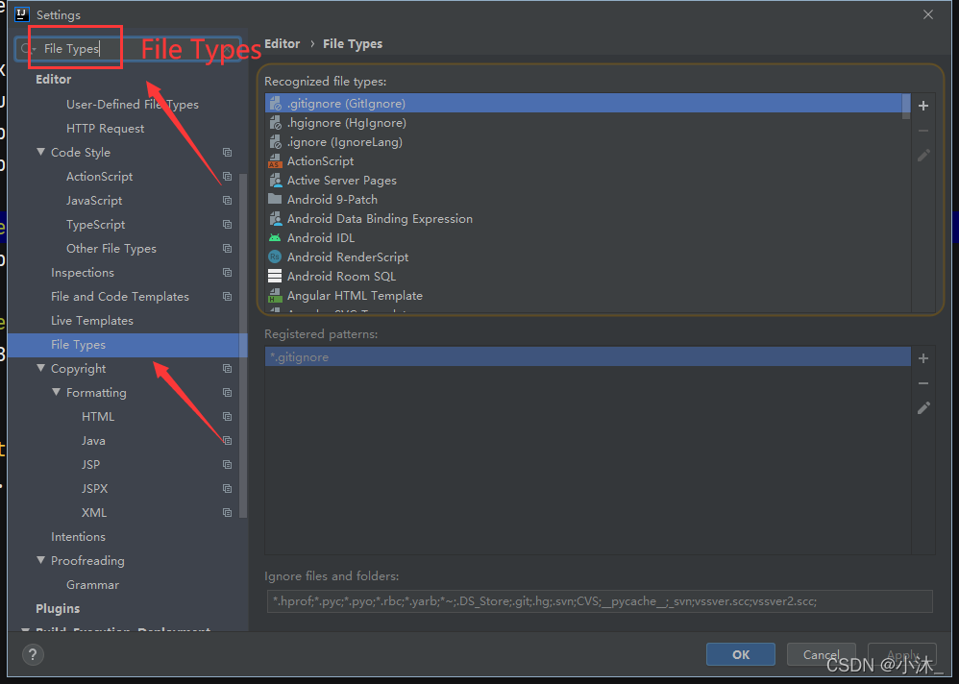Edit the selected registered pattern
This screenshot has height=684, width=959.
pyautogui.click(x=923, y=407)
